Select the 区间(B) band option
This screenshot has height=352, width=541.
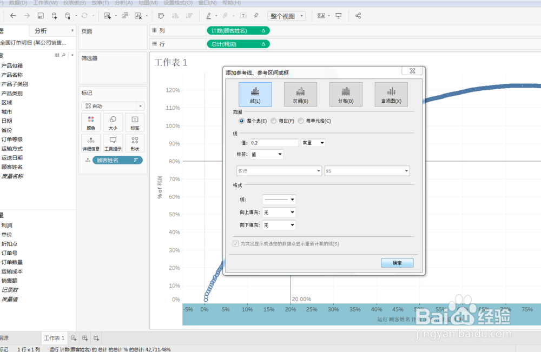[300, 94]
